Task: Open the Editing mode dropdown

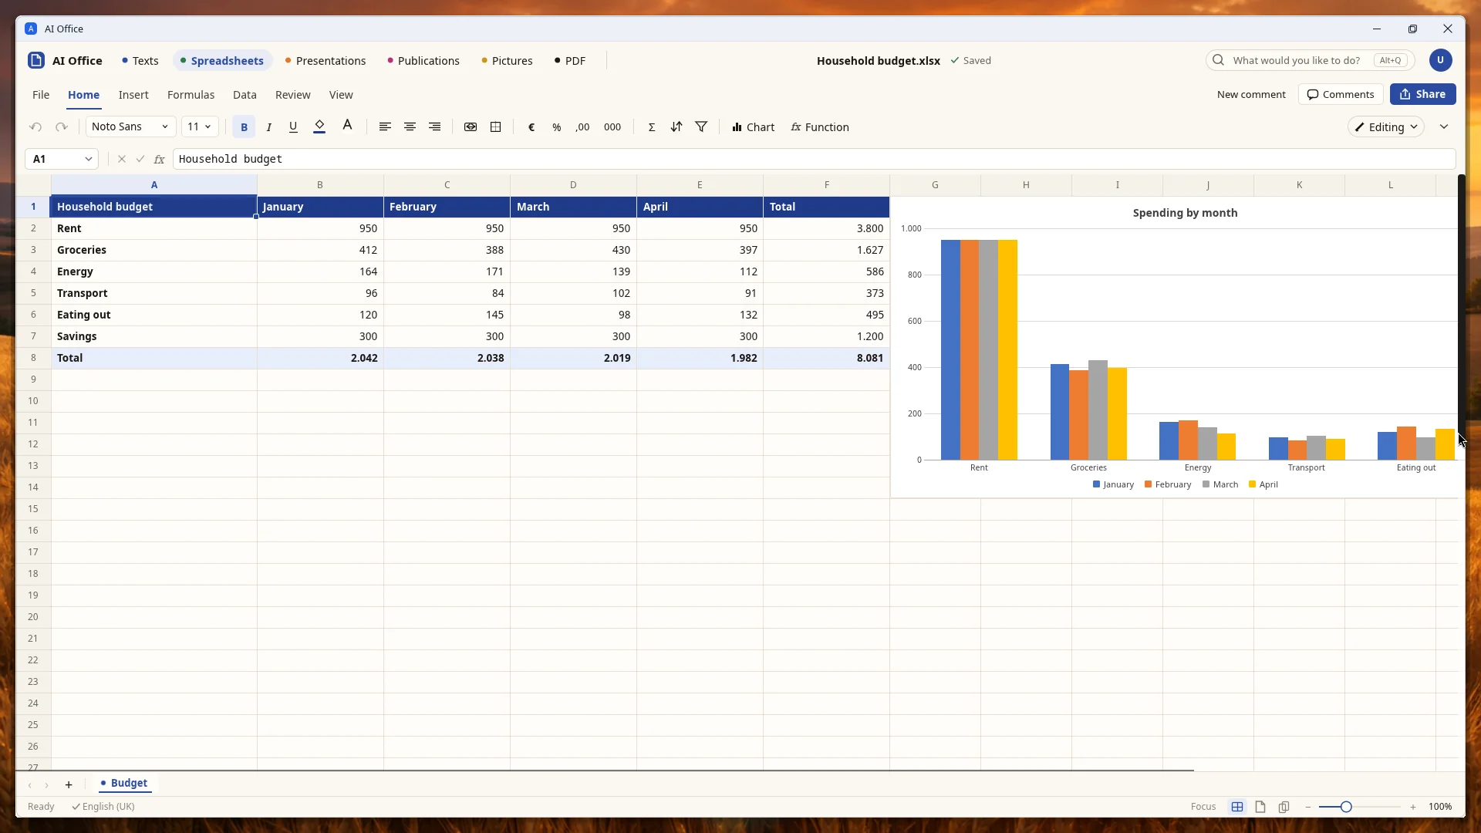Action: 1386,127
